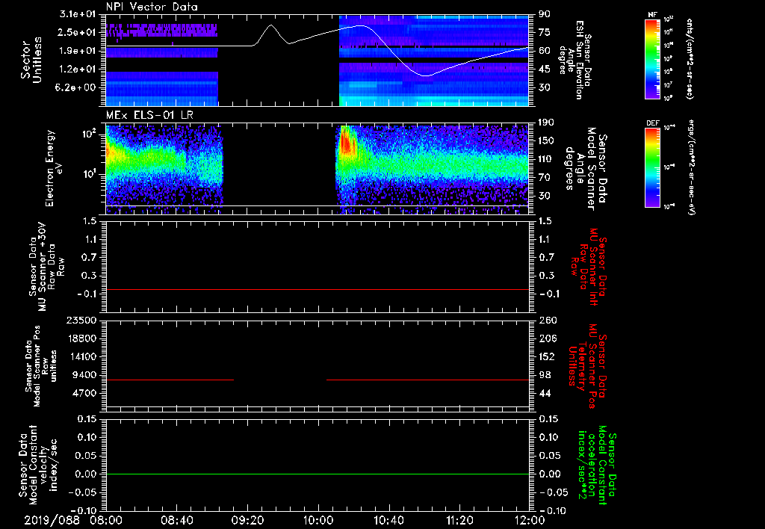Click the '75' sun elevation tick label
Viewport: 765px width, 529px height.
pyautogui.click(x=545, y=32)
